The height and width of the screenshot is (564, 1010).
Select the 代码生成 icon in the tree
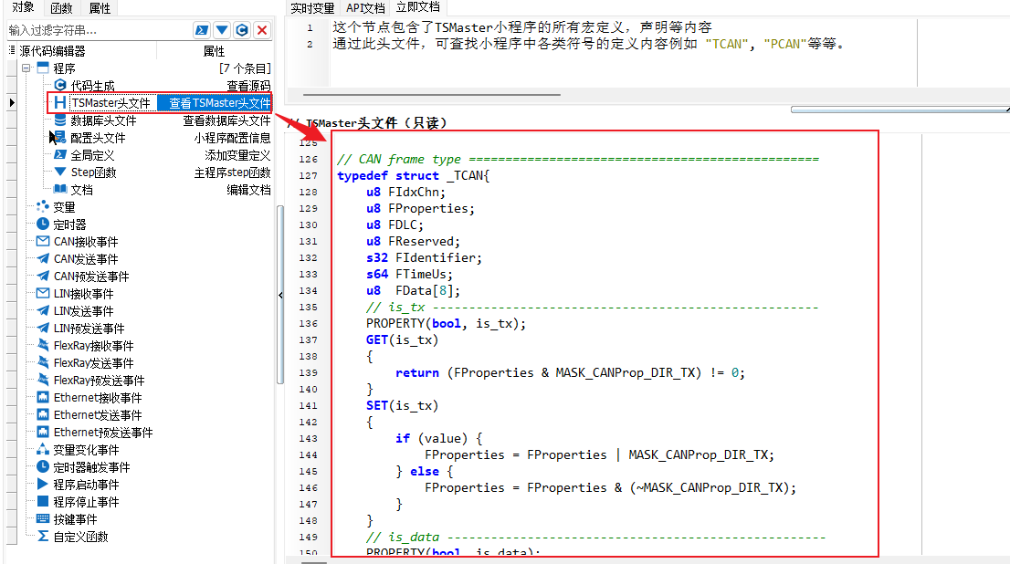[60, 85]
